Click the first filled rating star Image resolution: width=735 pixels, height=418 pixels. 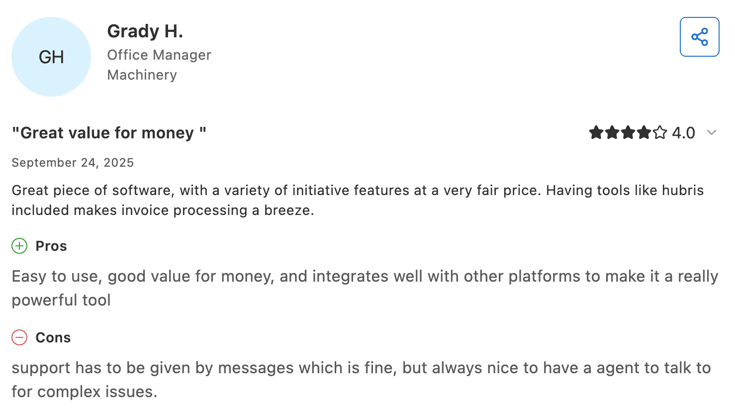click(x=596, y=133)
